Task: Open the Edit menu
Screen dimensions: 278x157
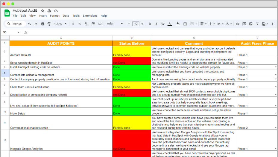Action: [x=23, y=16]
